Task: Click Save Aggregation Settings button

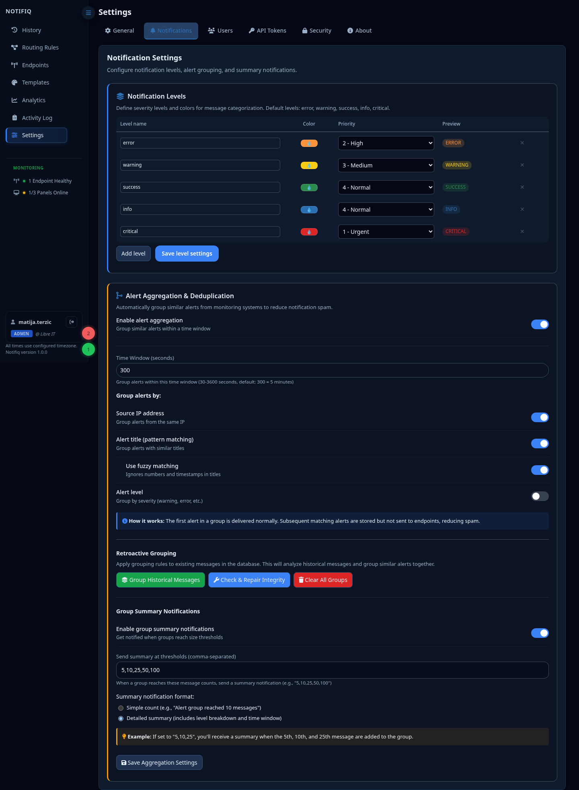Action: (x=159, y=763)
